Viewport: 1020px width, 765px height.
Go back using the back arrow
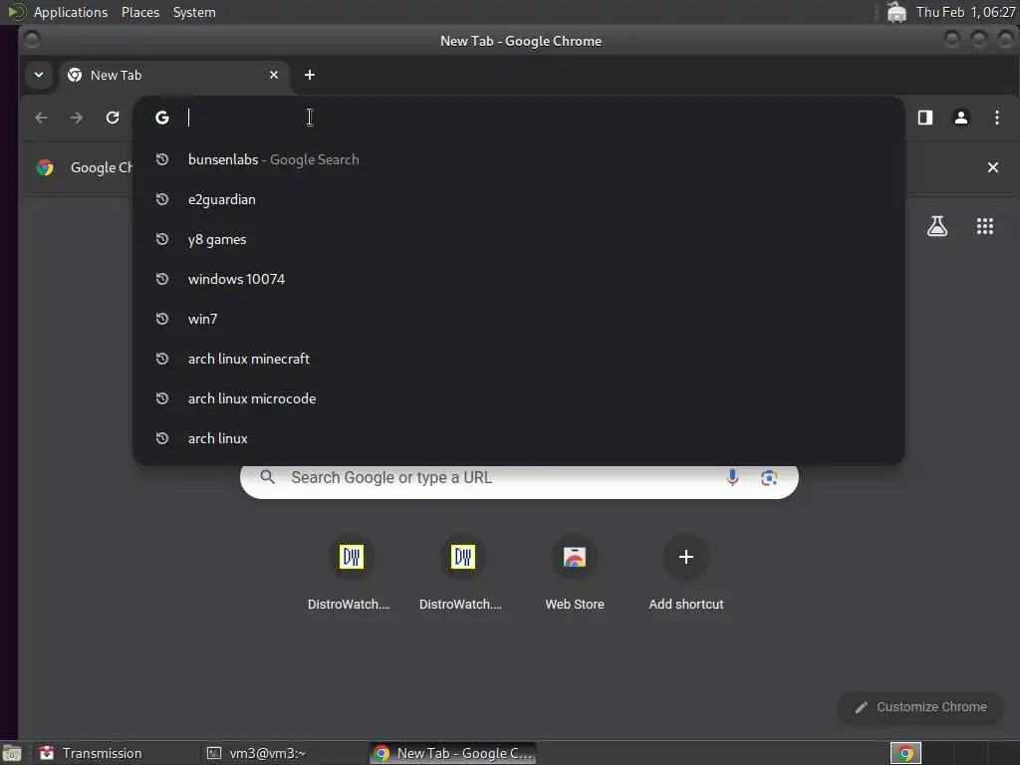(41, 118)
